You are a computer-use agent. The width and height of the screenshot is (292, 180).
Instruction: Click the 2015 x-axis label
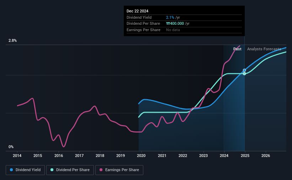38,156
